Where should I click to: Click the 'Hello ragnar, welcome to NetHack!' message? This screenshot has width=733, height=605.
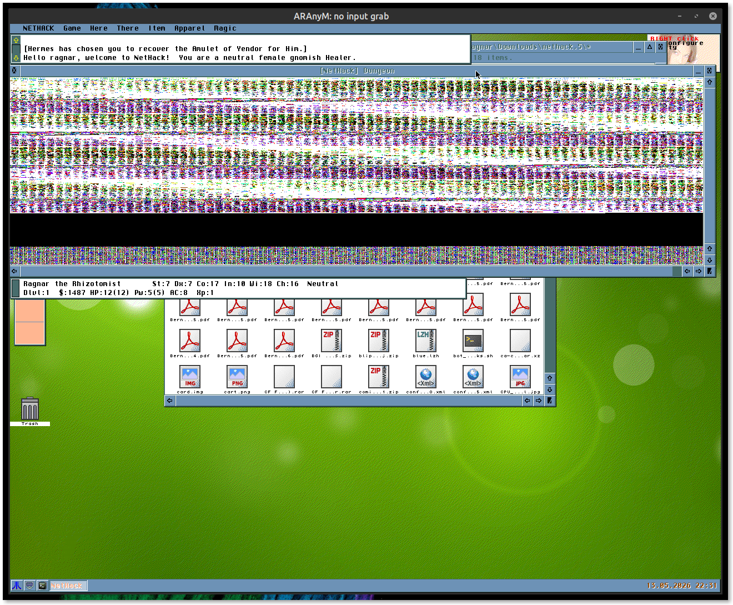pos(96,58)
